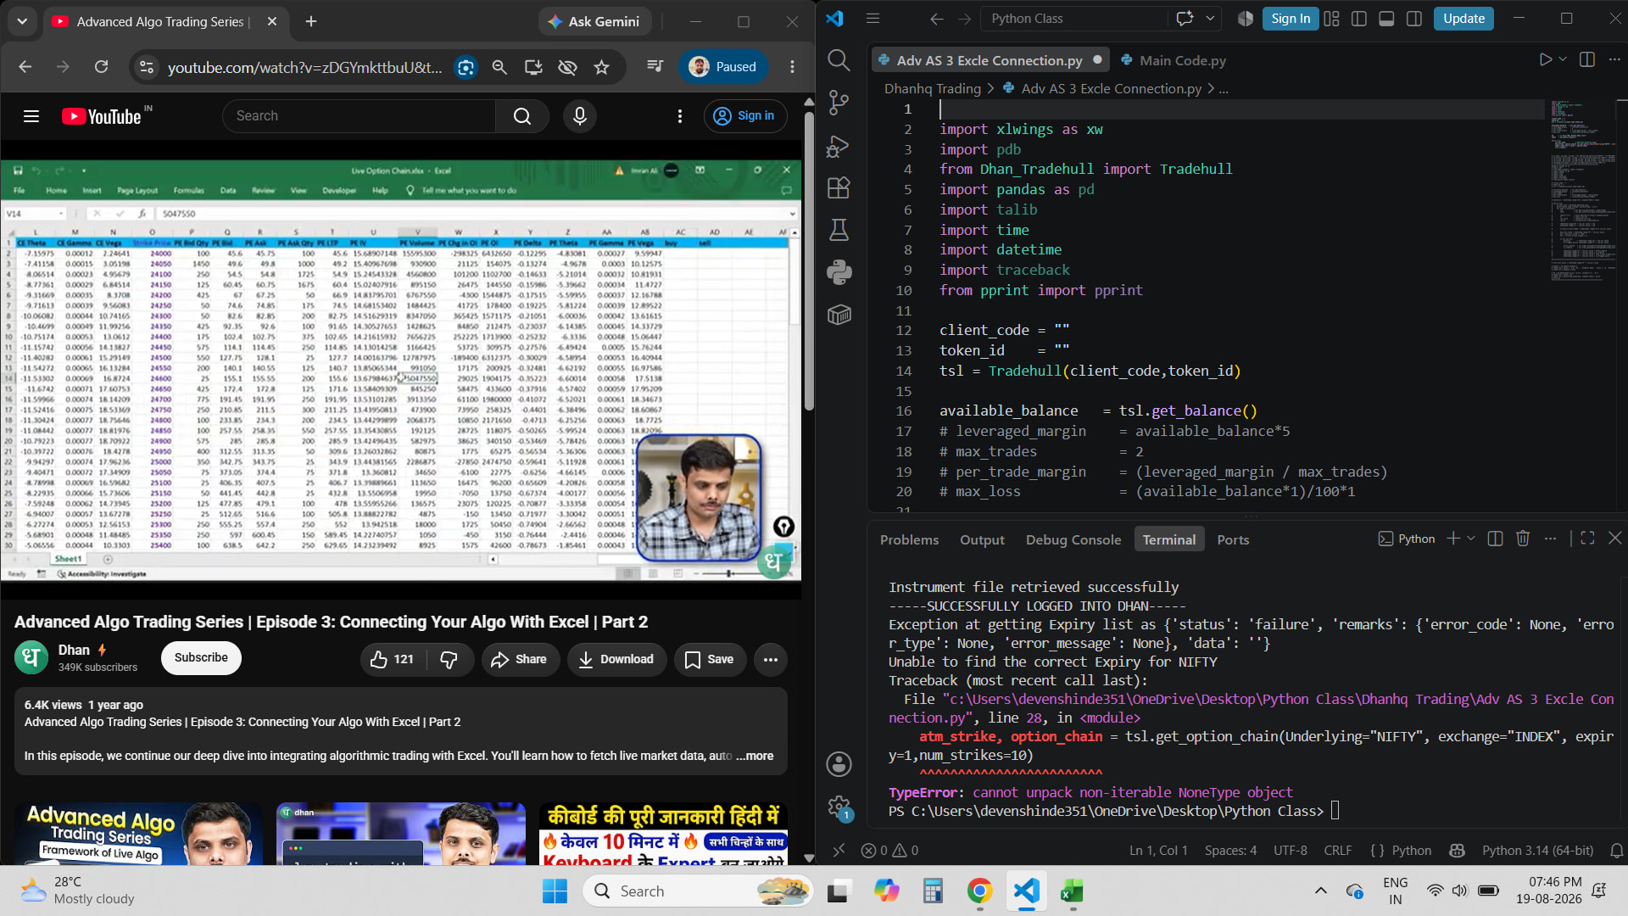Click the YouTube page vertical scrollbar
Viewport: 1628px width, 916px height.
tap(809, 263)
